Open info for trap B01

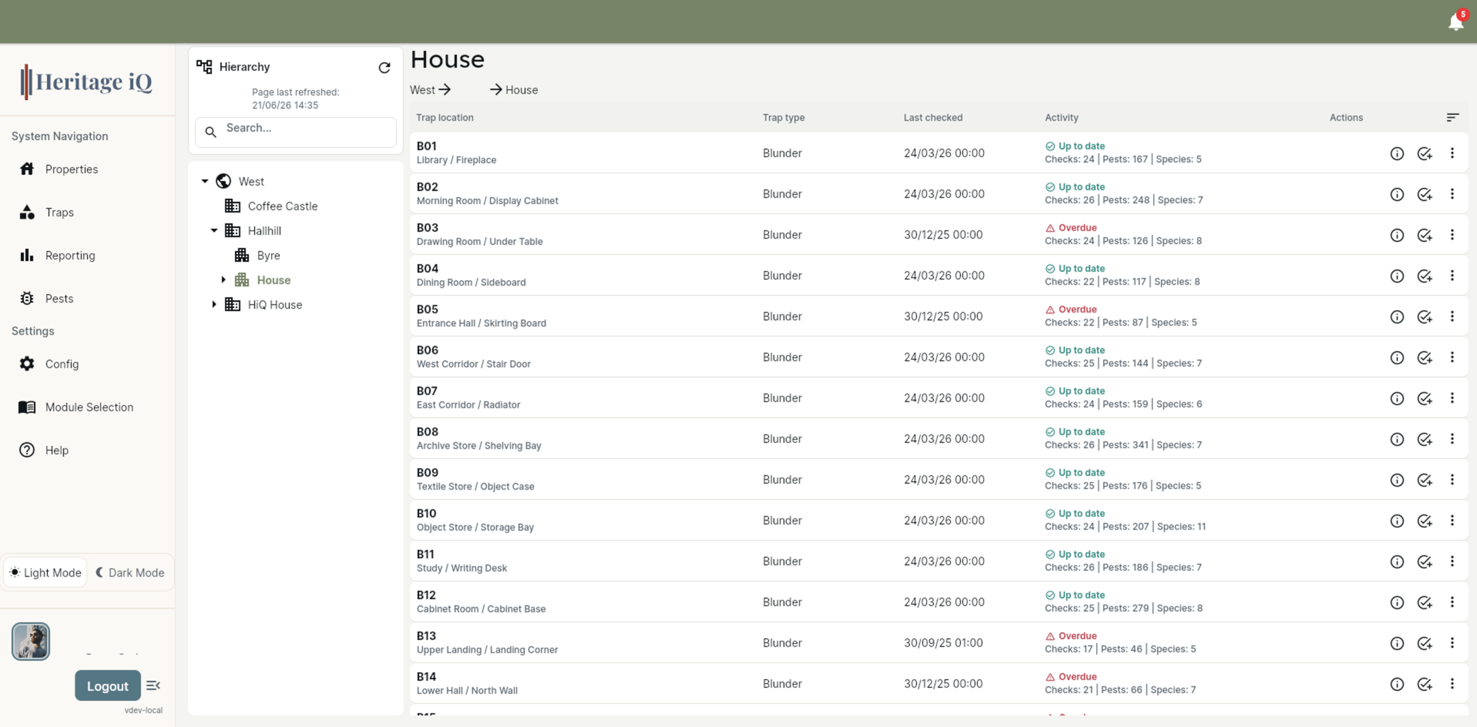click(1397, 153)
